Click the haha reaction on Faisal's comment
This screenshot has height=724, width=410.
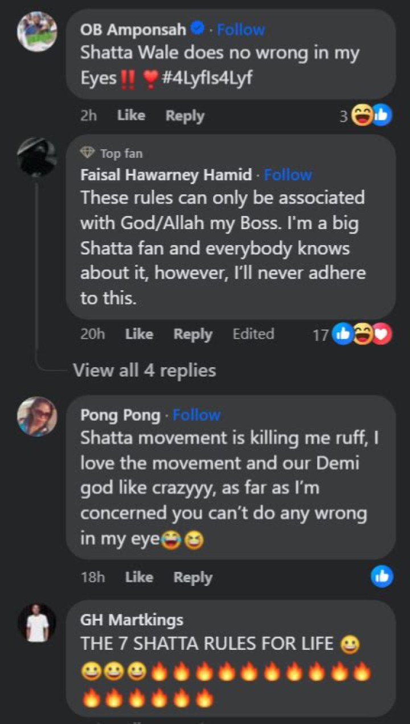pos(362,333)
